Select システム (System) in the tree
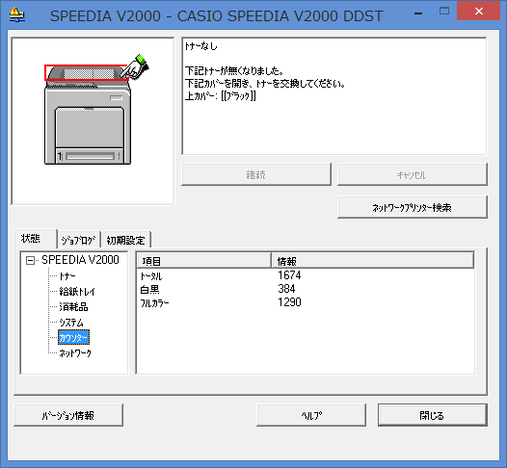The width and height of the screenshot is (507, 468). (x=71, y=323)
